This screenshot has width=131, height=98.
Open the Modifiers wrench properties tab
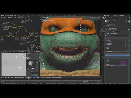[x=103, y=50]
